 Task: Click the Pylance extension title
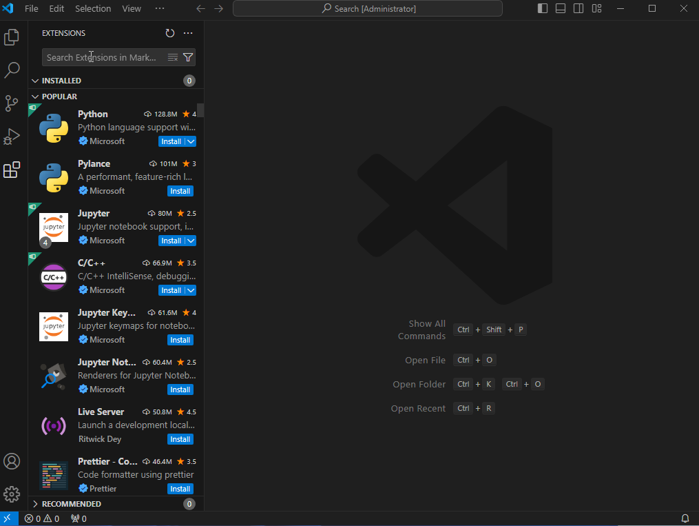(94, 164)
